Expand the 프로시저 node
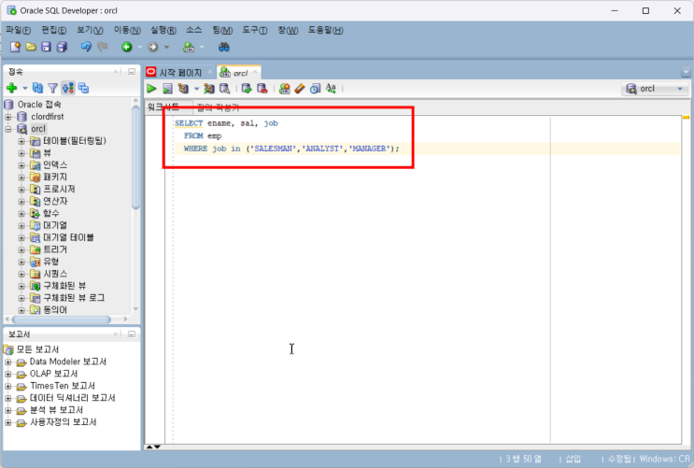This screenshot has width=694, height=468. (x=21, y=190)
